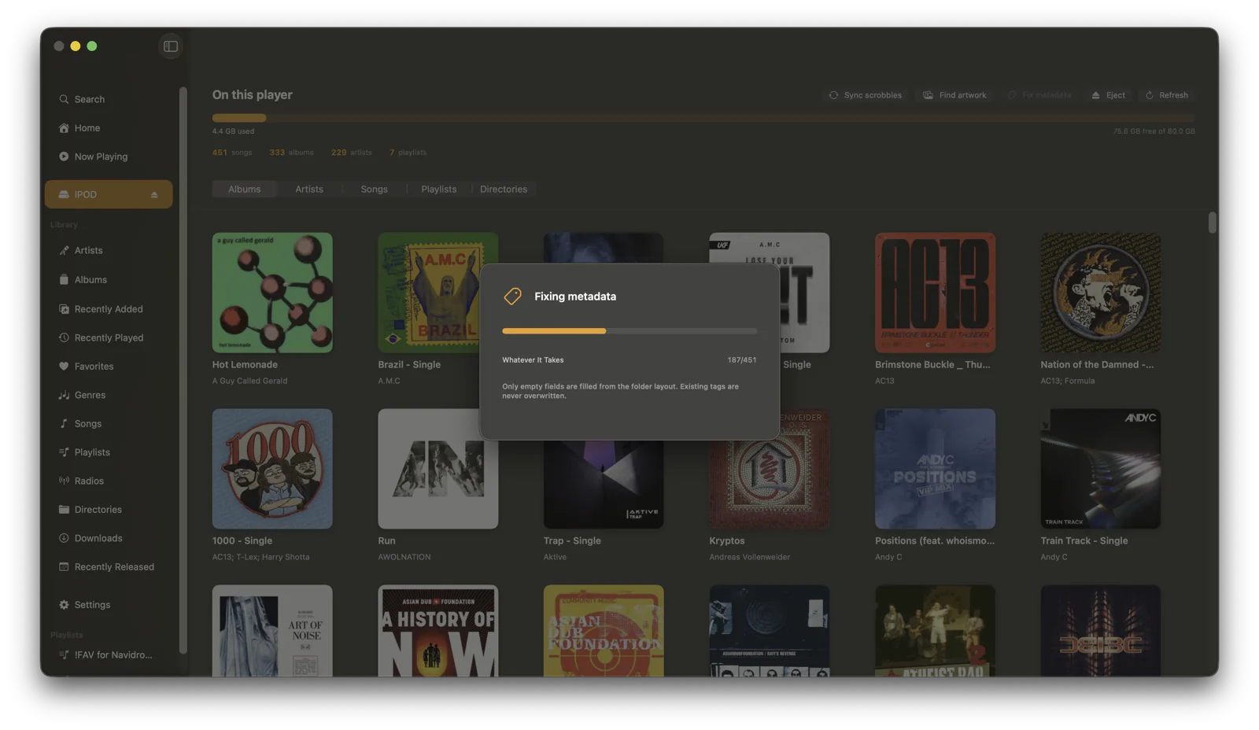
Task: Click the Sync scrobbles button
Action: (x=866, y=95)
